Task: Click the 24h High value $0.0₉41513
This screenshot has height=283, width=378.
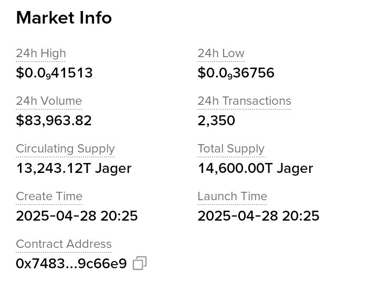Action: click(x=54, y=73)
